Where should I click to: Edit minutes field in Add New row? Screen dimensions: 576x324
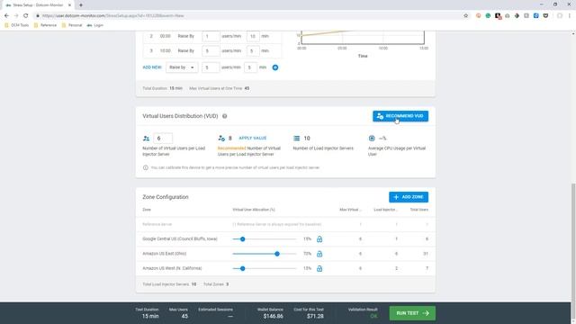(250, 67)
